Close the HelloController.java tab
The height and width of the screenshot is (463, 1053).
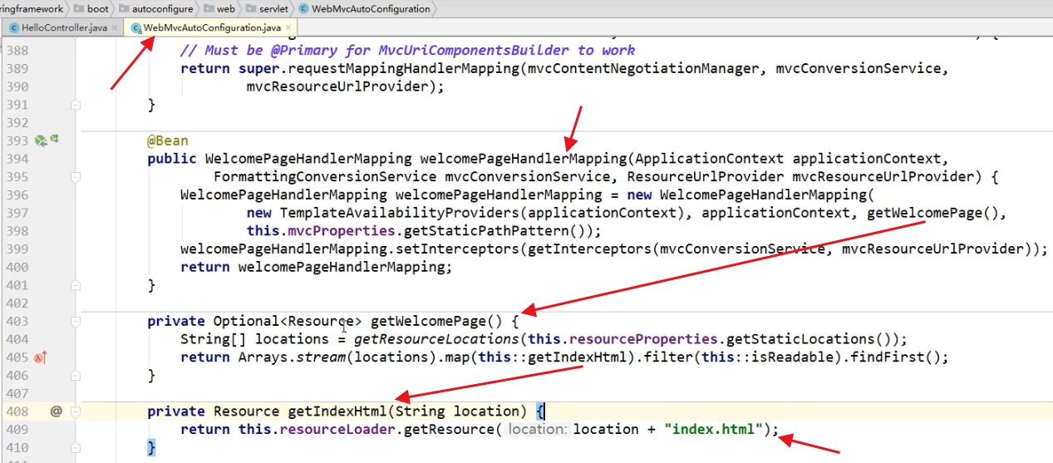[115, 28]
